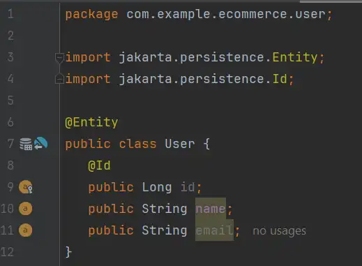The width and height of the screenshot is (362, 266).
Task: Collapse imports using the fold marker on line 3
Action: pyautogui.click(x=59, y=57)
